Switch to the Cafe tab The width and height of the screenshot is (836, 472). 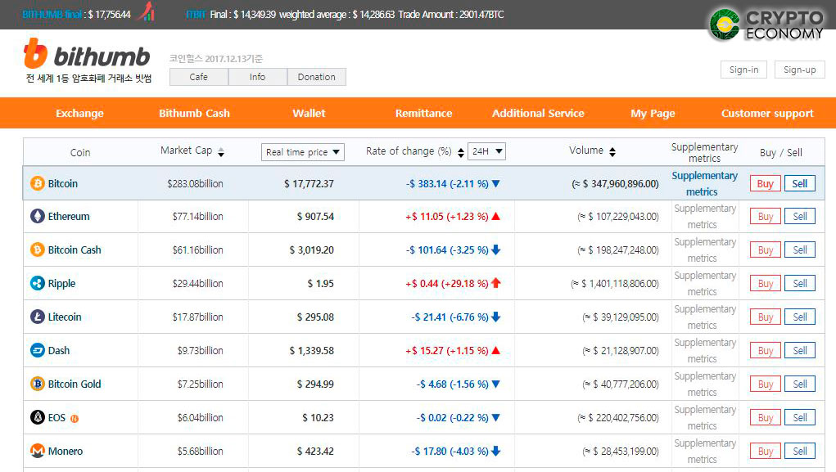click(x=199, y=77)
